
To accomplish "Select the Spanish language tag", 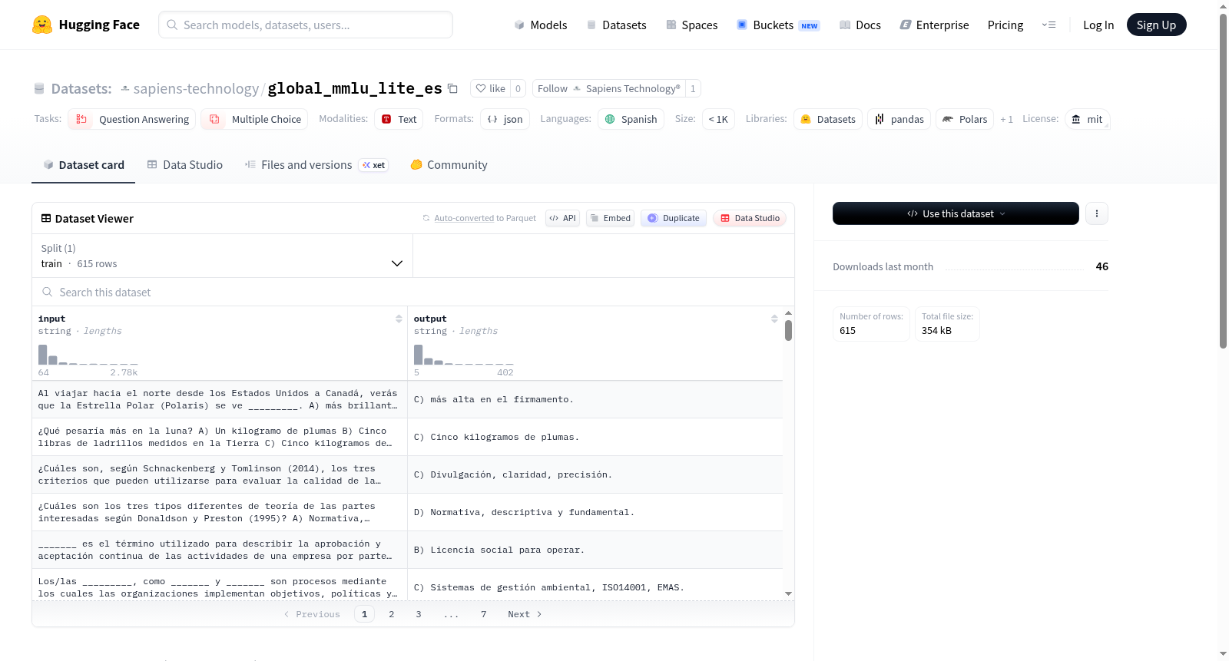I will 631,119.
